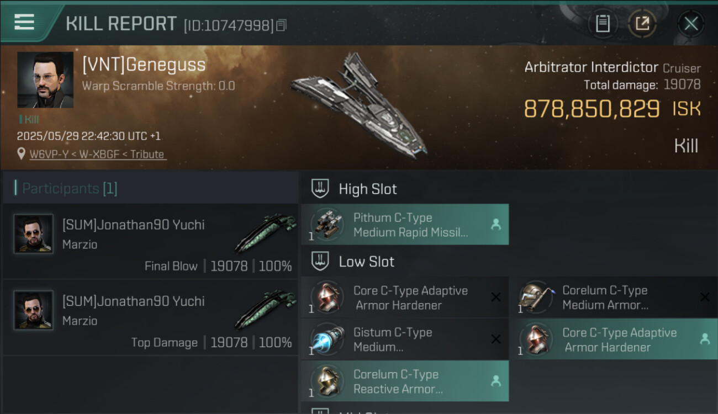The width and height of the screenshot is (718, 414).
Task: Click the Top Damage participant row
Action: pyautogui.click(x=150, y=317)
